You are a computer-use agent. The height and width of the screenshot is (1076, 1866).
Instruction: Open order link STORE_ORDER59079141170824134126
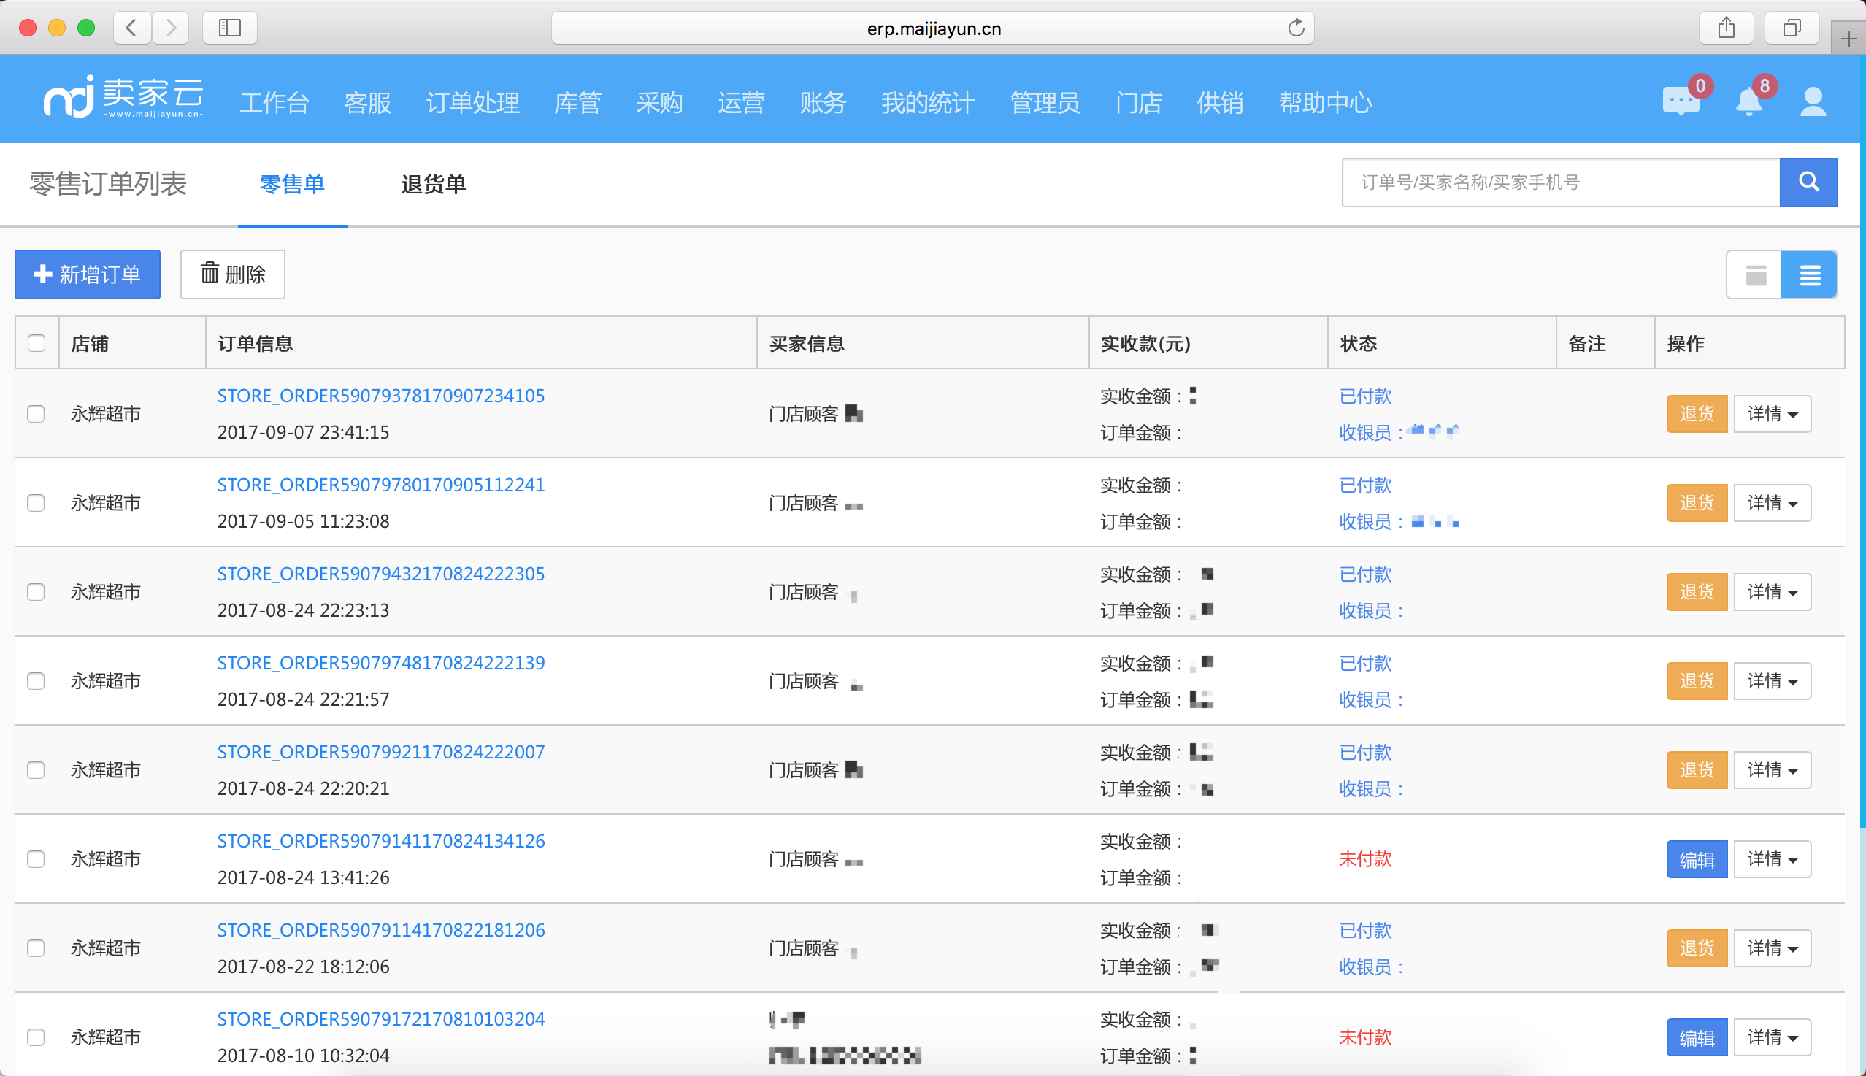[380, 841]
